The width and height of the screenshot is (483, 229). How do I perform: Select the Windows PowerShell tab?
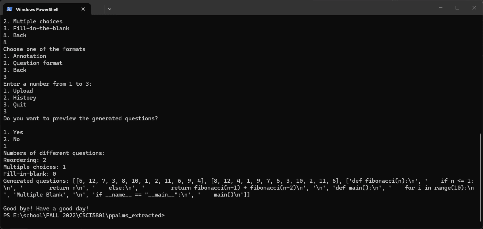[40, 9]
